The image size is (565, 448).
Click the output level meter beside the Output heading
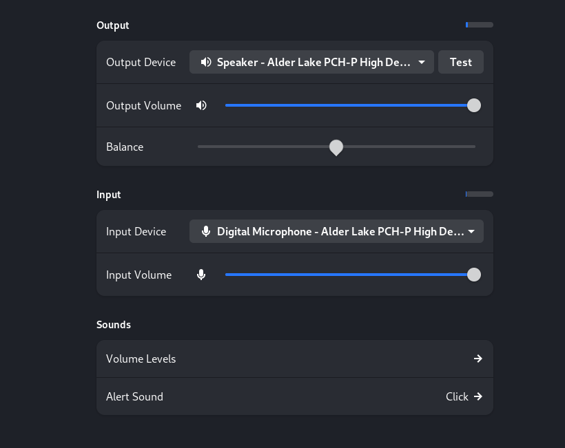tap(479, 25)
